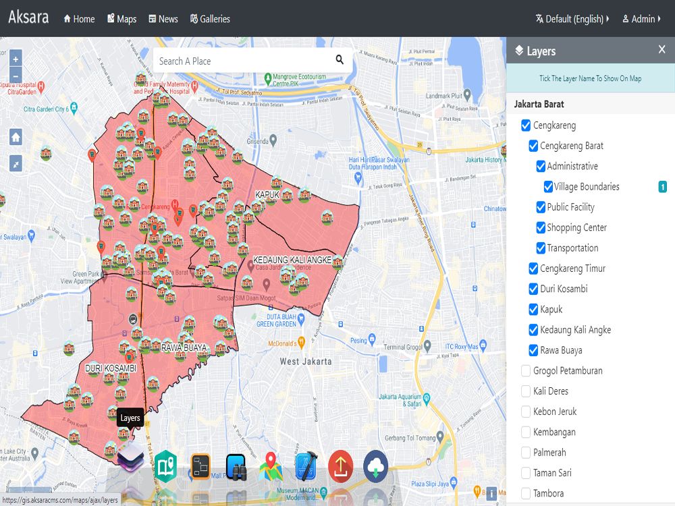Open the Default (English) language dropdown
675x506 pixels.
tap(572, 19)
